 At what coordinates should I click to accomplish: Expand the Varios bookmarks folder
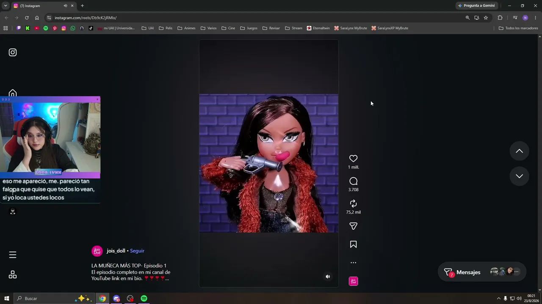[x=208, y=28]
